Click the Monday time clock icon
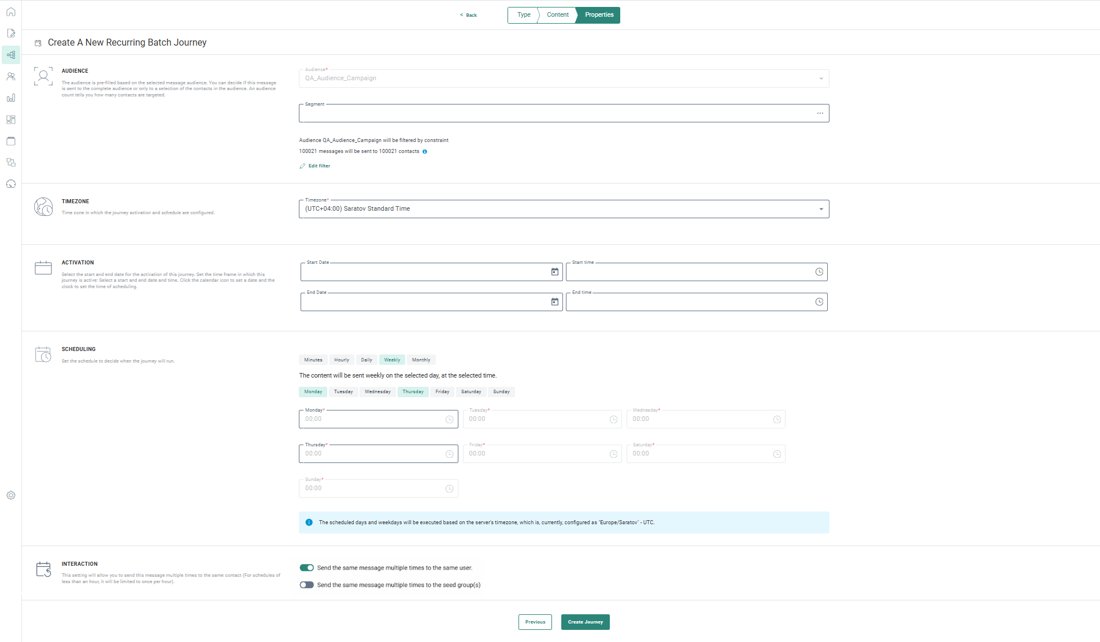Image resolution: width=1100 pixels, height=642 pixels. [449, 420]
